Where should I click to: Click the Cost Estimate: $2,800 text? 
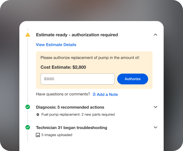(63, 67)
